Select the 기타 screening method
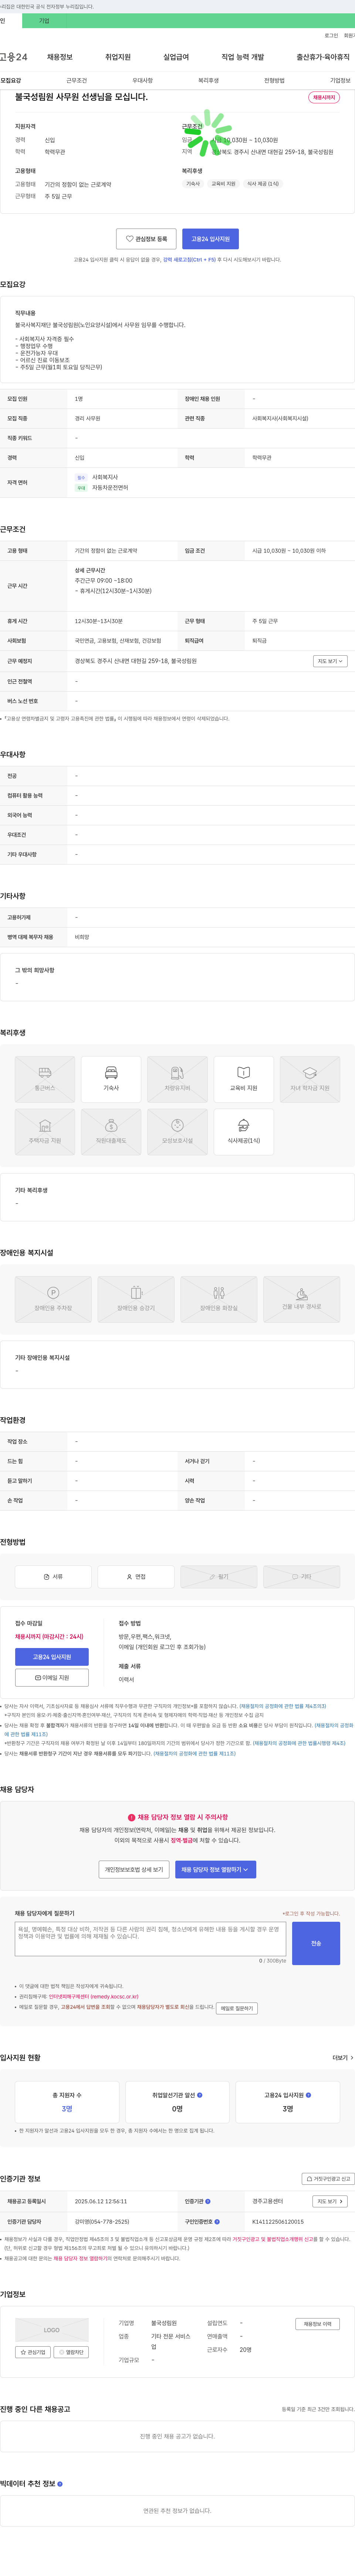The image size is (355, 2560). (301, 1576)
